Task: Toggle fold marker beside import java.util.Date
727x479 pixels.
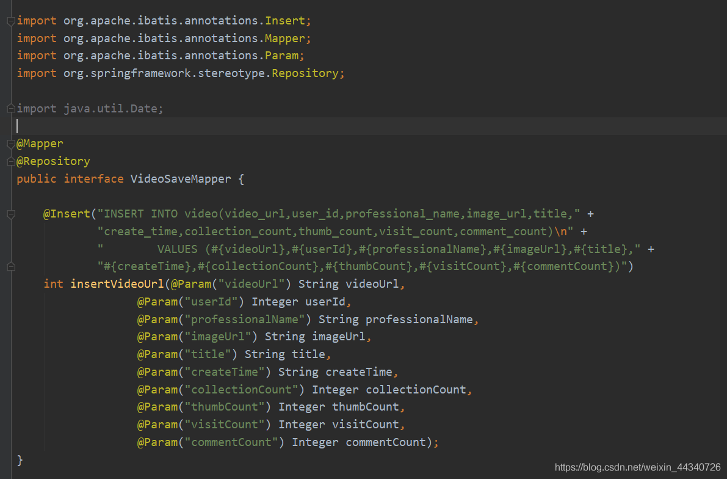Action: coord(11,109)
